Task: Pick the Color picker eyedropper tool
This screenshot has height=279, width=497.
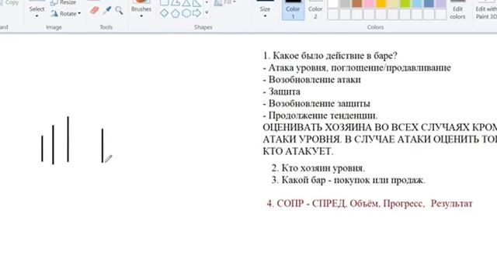Action: click(107, 10)
